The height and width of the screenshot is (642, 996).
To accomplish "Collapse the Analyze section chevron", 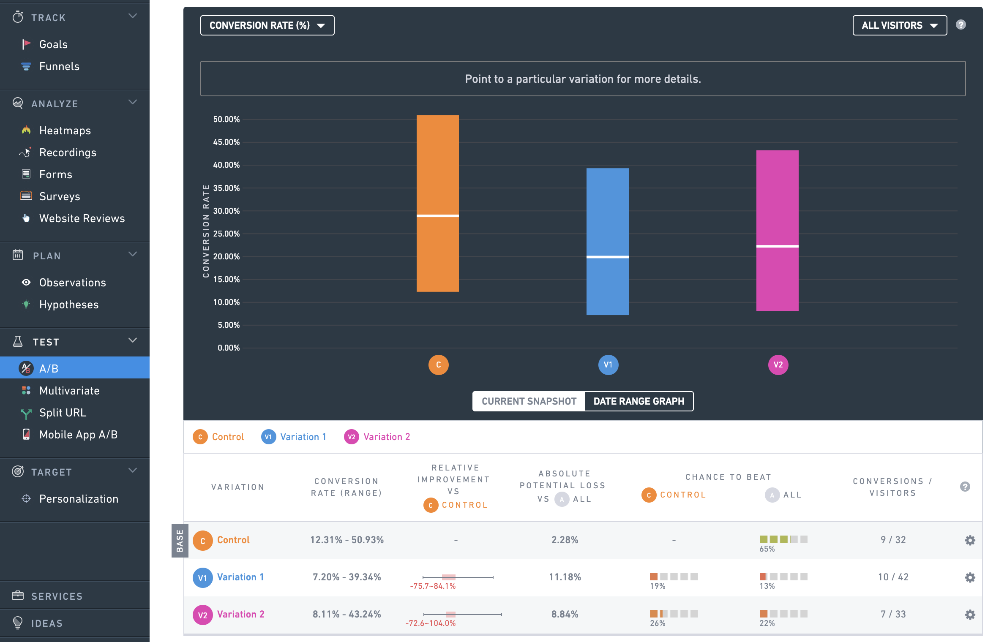I will (x=133, y=103).
